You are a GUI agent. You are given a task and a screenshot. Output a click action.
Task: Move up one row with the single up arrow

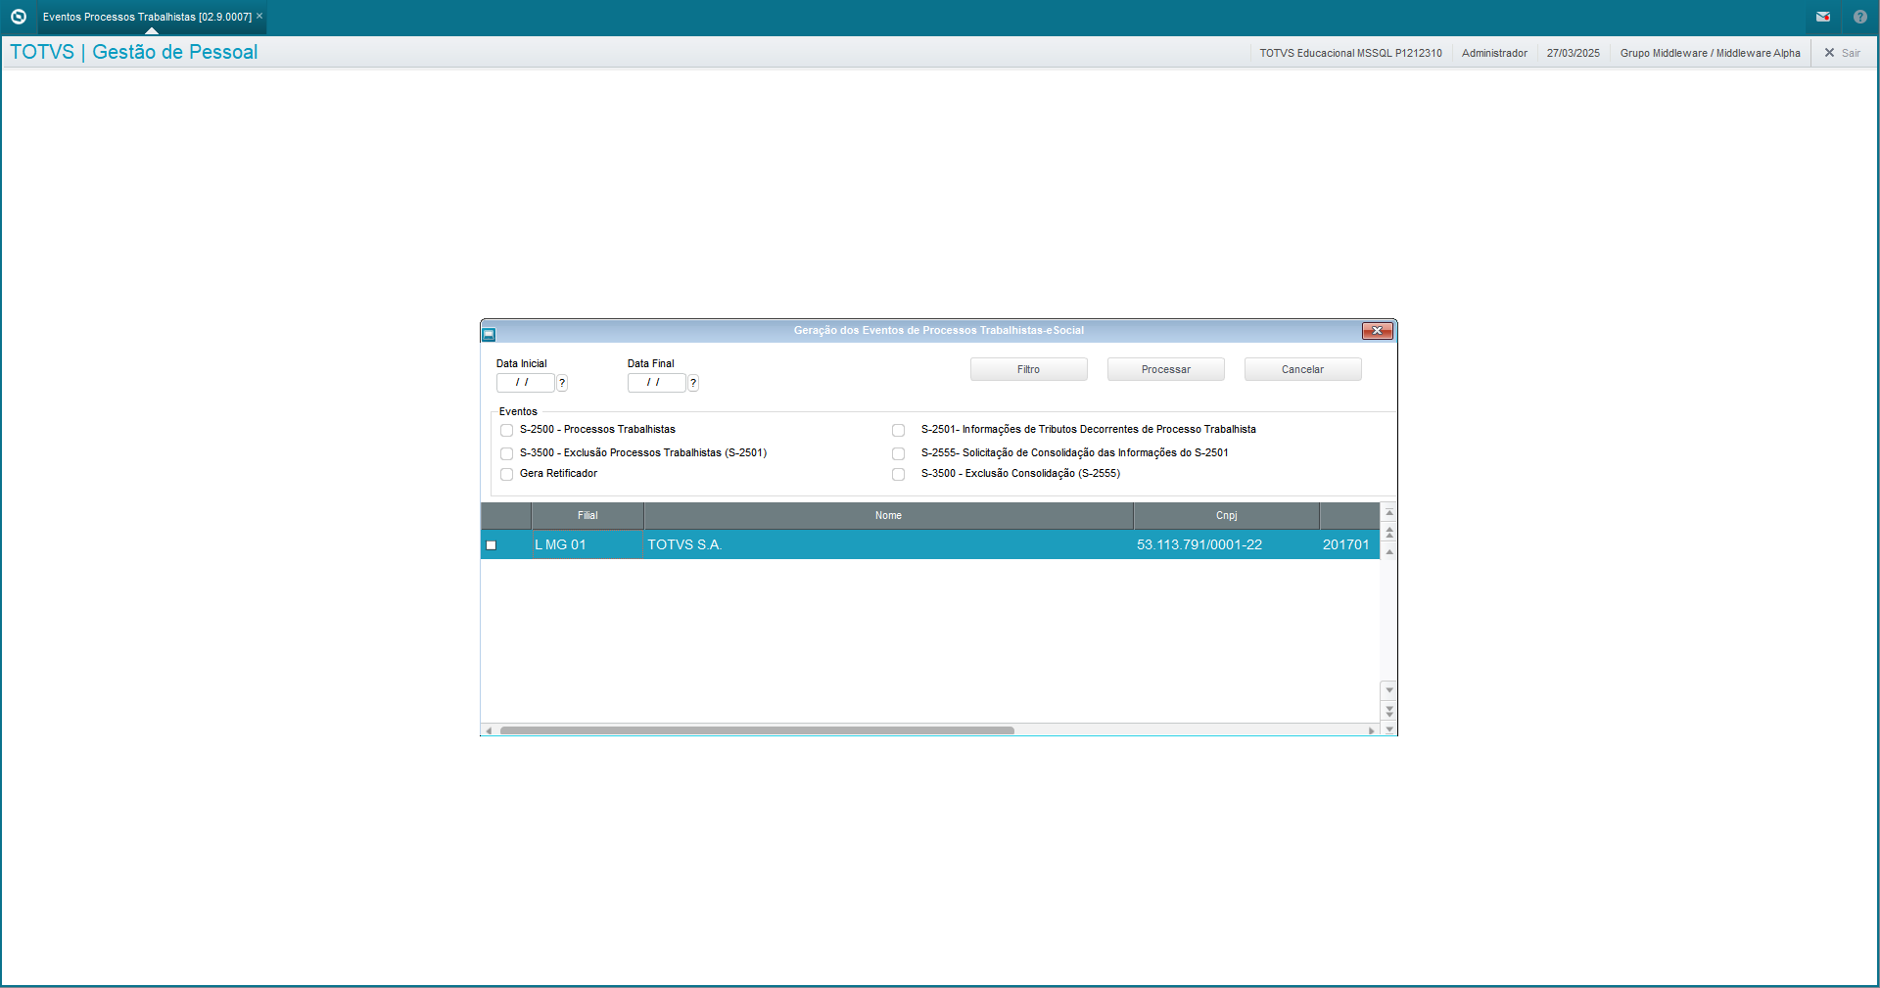point(1388,552)
